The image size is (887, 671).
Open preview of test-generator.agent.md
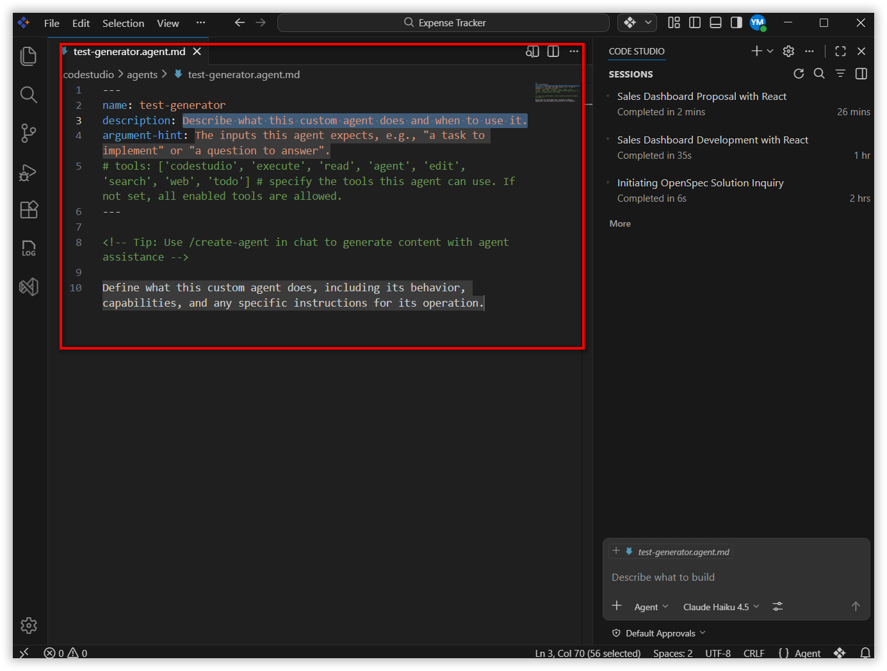click(532, 51)
